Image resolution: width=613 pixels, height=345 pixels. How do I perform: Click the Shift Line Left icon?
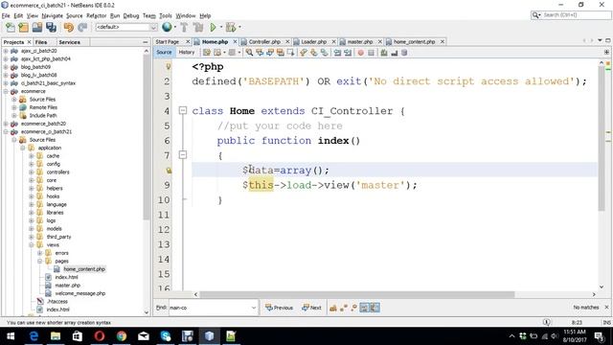tap(337, 53)
